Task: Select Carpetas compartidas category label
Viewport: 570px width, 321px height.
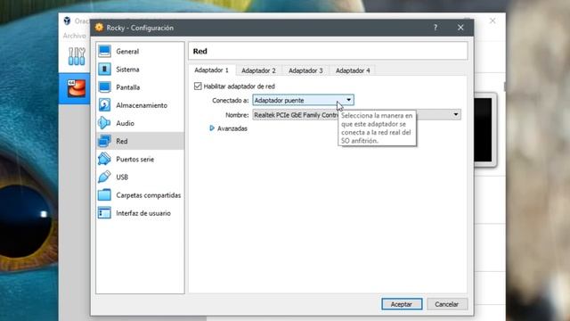Action: [149, 195]
